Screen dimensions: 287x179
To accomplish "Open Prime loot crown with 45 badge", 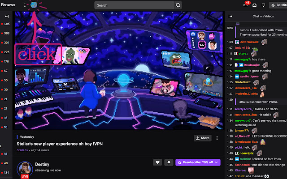I will [246, 5].
